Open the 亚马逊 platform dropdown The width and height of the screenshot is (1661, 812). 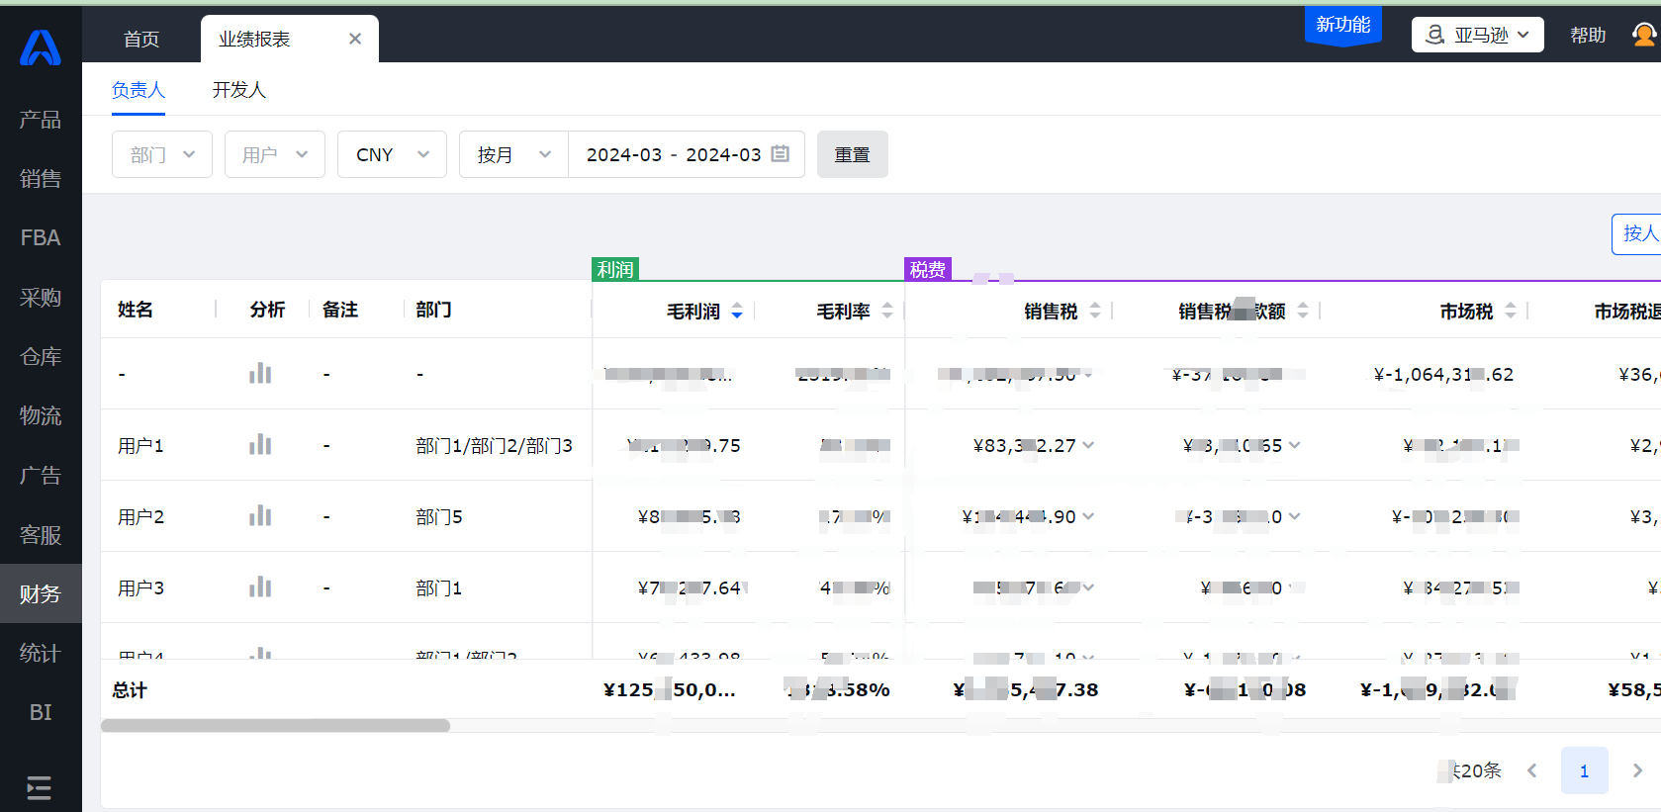(1477, 35)
